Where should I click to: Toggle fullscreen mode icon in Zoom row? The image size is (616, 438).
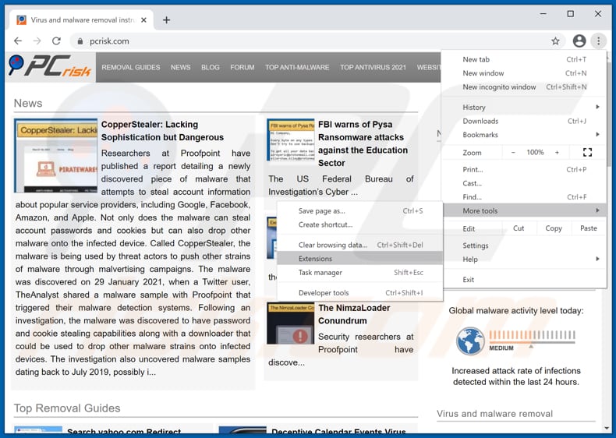point(587,153)
